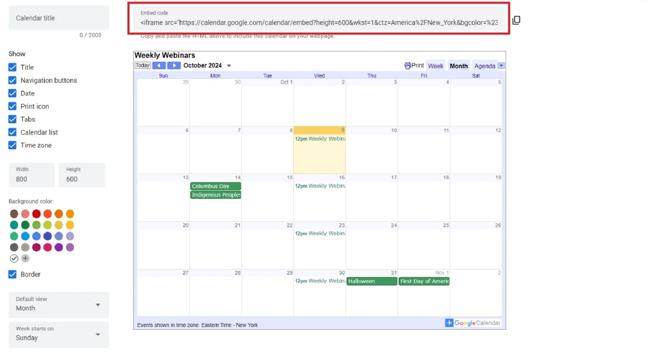This screenshot has height=355, width=647.
Task: Click the Google Calendar add button
Action: point(449,323)
